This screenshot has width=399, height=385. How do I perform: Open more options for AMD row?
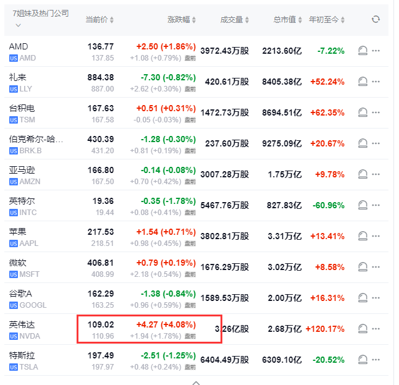[376, 51]
